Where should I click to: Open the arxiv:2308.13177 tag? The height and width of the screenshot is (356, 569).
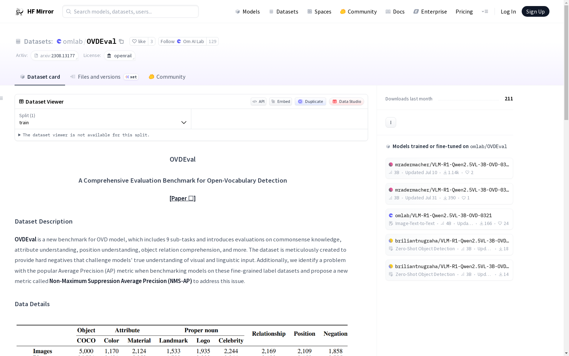(55, 56)
